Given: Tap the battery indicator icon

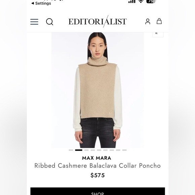Looking at the screenshot, I should pyautogui.click(x=151, y=1).
